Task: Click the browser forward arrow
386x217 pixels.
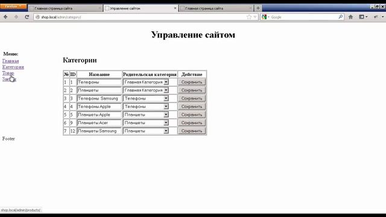Action: 16,17
